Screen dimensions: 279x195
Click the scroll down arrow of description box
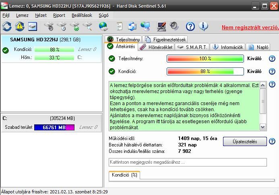tap(263, 127)
